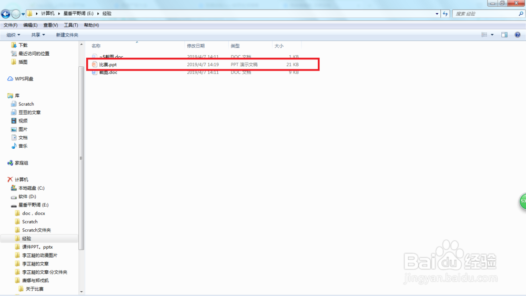Screen dimensions: 526x296
Task: Open the Scratch folder under E: drive
Action: (x=29, y=221)
